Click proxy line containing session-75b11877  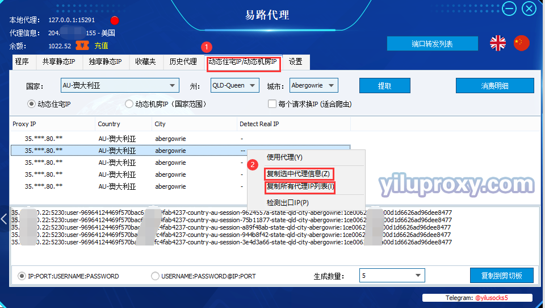[232, 220]
